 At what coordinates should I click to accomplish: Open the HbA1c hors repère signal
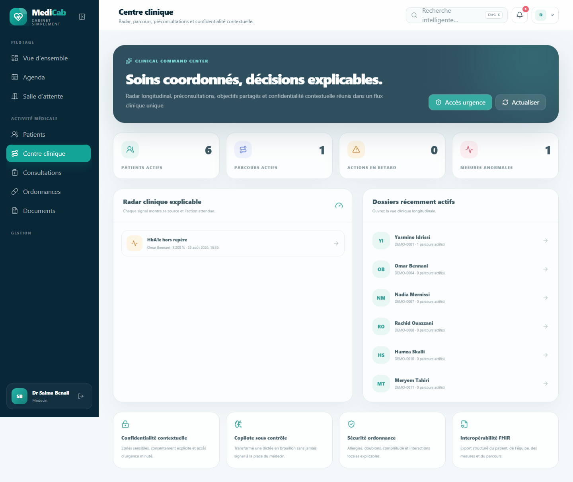(x=233, y=243)
